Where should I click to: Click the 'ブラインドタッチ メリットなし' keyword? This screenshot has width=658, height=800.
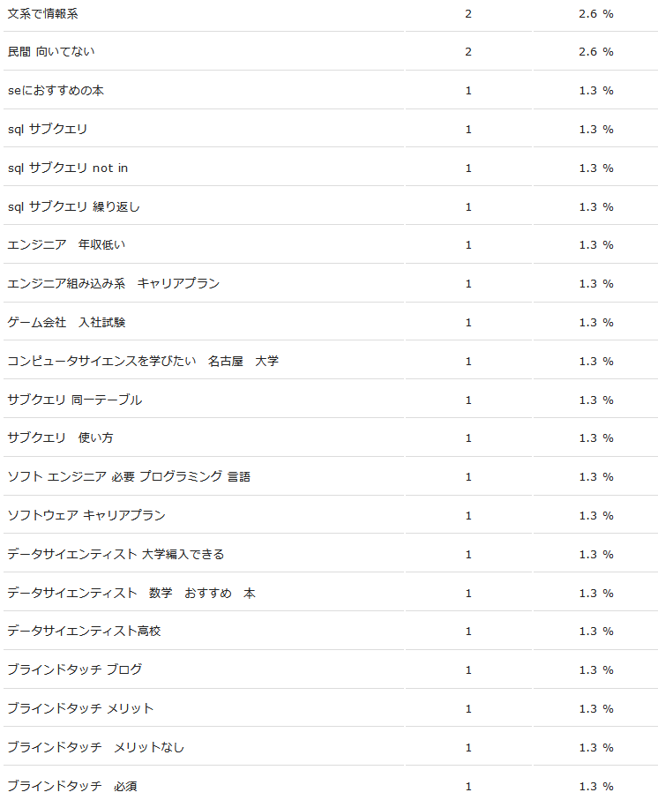point(95,748)
